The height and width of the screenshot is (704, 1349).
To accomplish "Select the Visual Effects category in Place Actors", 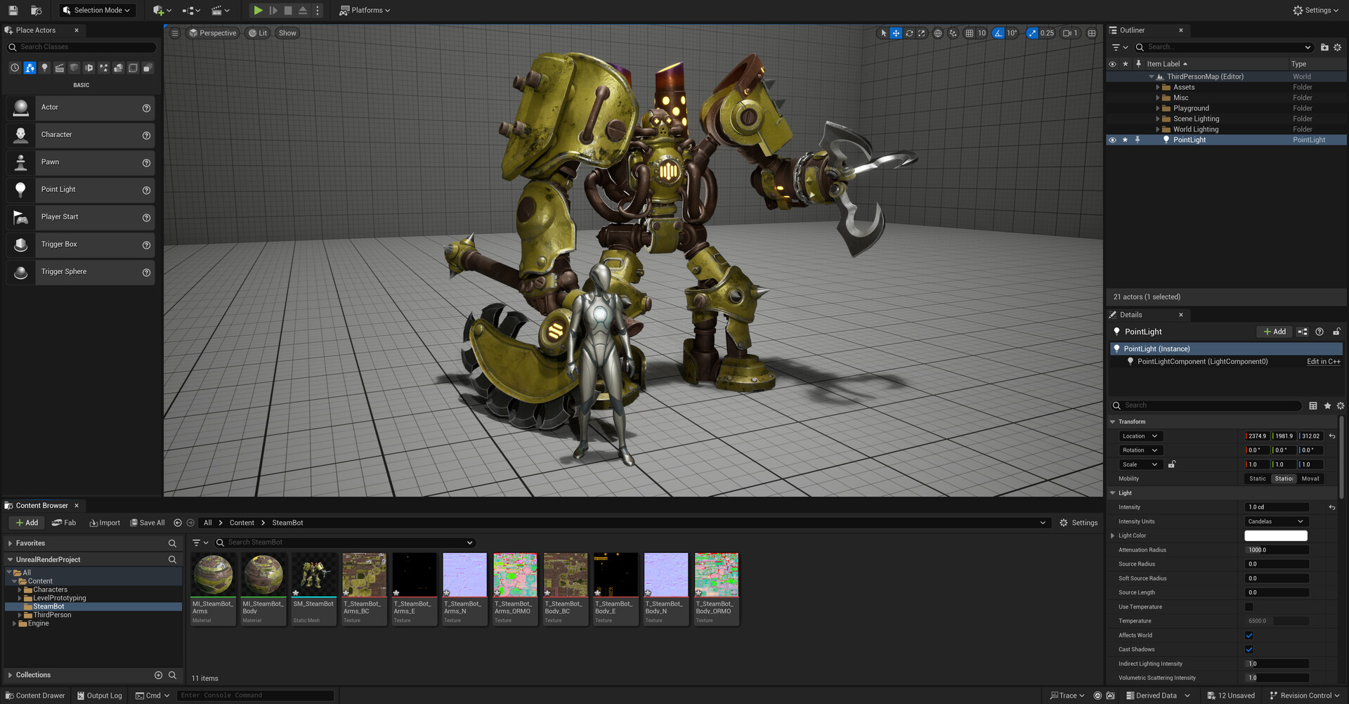I will point(103,68).
